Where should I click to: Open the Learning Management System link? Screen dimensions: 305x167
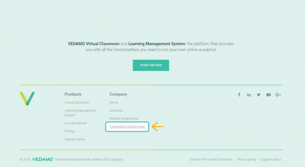pyautogui.click(x=81, y=113)
